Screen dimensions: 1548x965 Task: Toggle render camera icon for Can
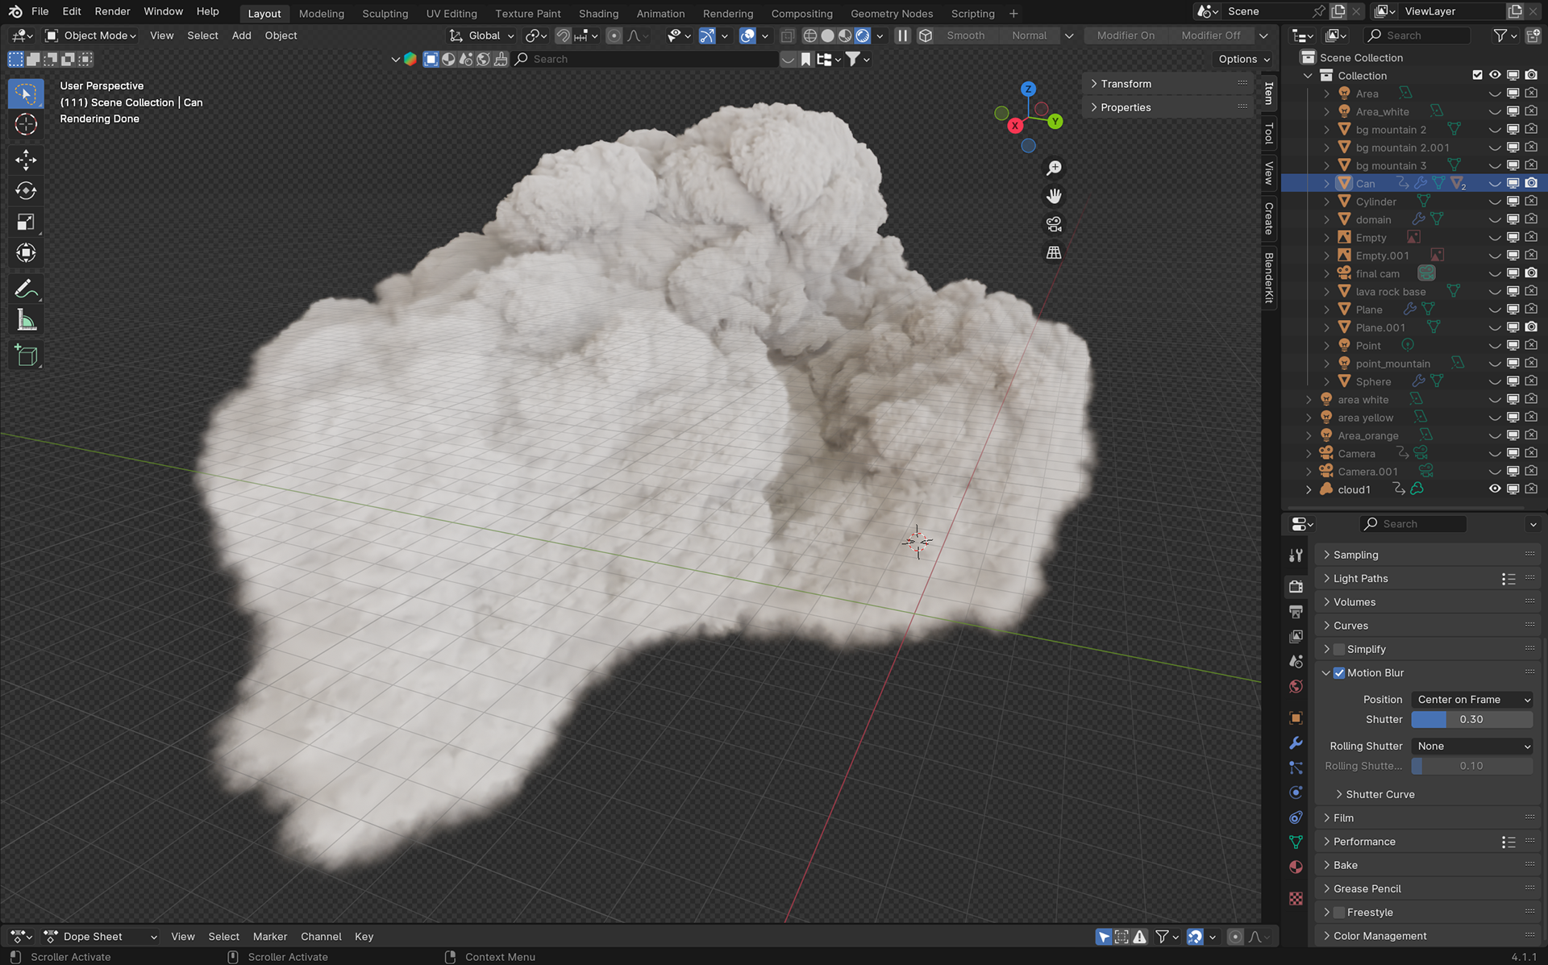1531,184
